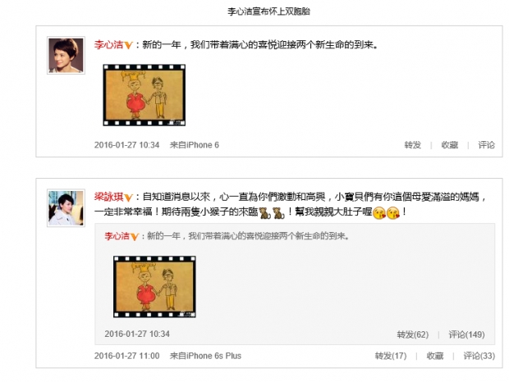Open the 梁詠琪 username link
This screenshot has width=509, height=382.
click(108, 197)
